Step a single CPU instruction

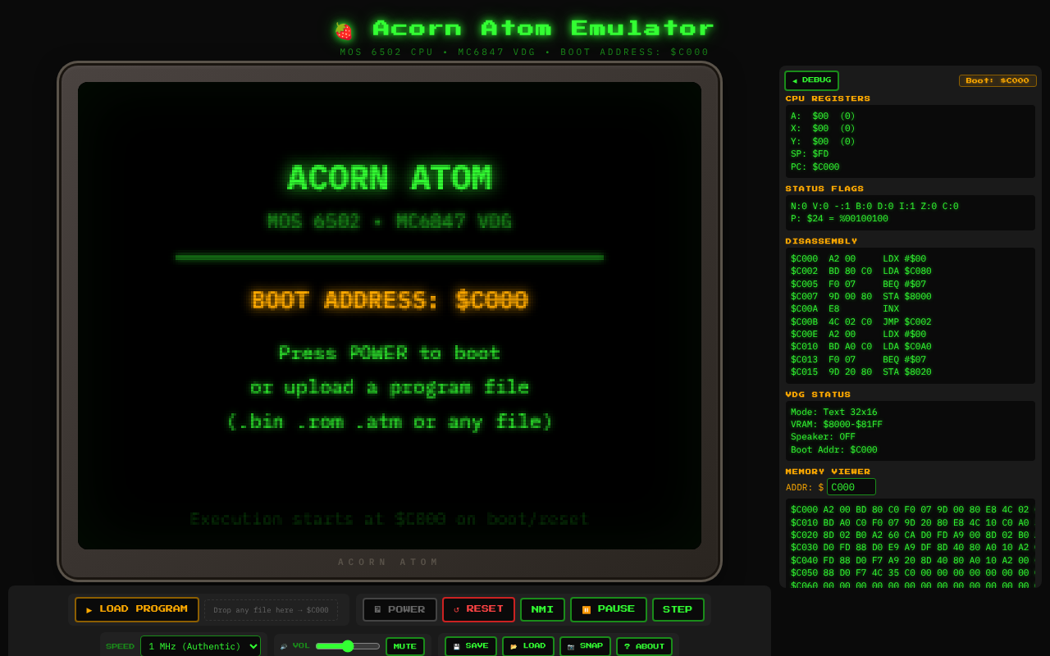[x=678, y=609]
